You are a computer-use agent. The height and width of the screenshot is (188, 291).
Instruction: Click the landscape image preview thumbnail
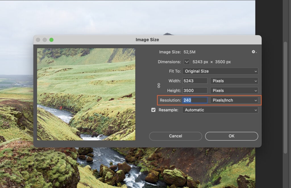(x=86, y=94)
